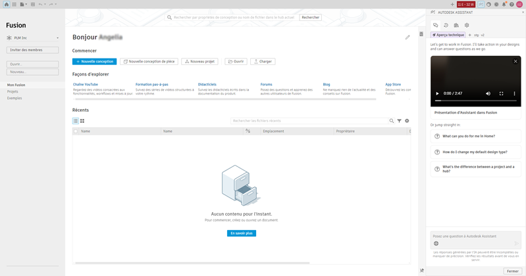Switch recents to grid view

click(82, 121)
